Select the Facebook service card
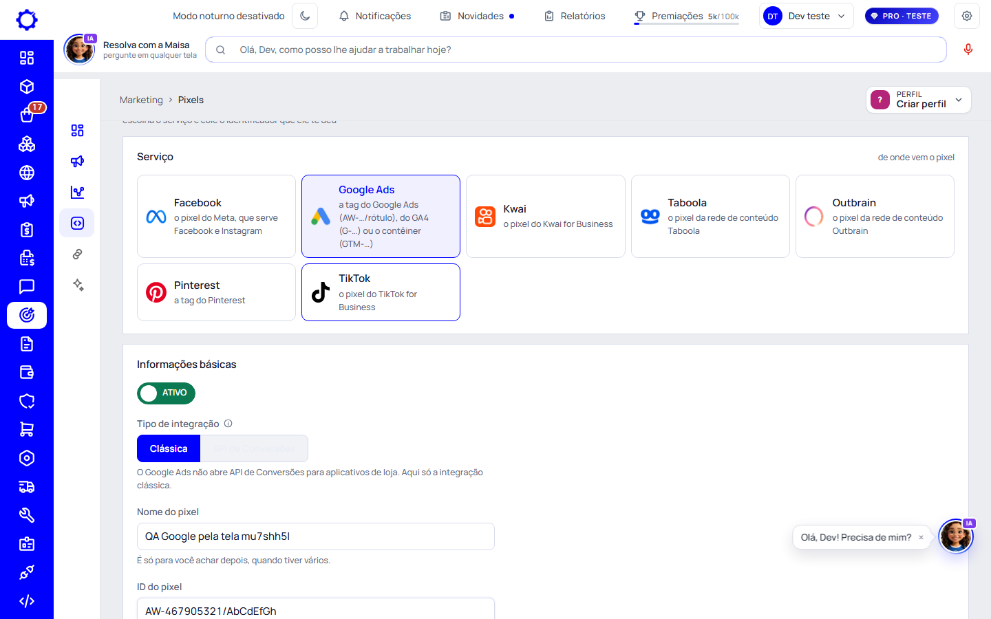Viewport: 991px width, 619px height. tap(216, 216)
